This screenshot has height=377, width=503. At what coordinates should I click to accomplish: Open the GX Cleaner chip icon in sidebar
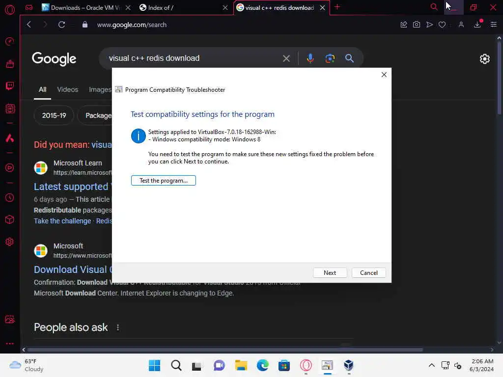tap(10, 108)
